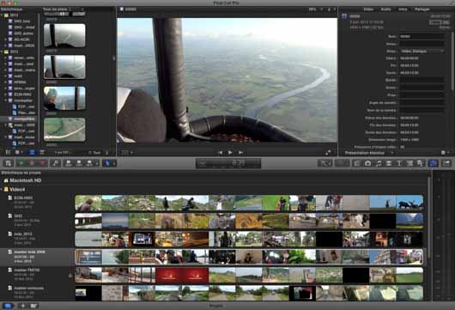Open the viewer transform tool dropdown
455x310 pixels.
[127, 152]
